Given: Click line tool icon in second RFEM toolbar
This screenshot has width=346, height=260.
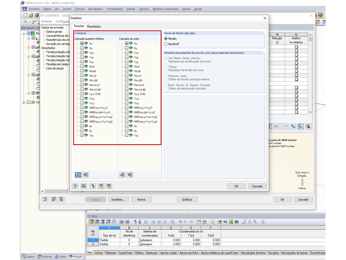Looking at the screenshot, I should pyautogui.click(x=34, y=22).
